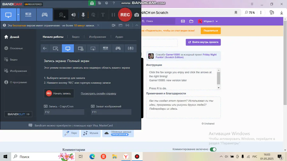
Task: Toggle webcam overlay icon
Action: pos(62,15)
